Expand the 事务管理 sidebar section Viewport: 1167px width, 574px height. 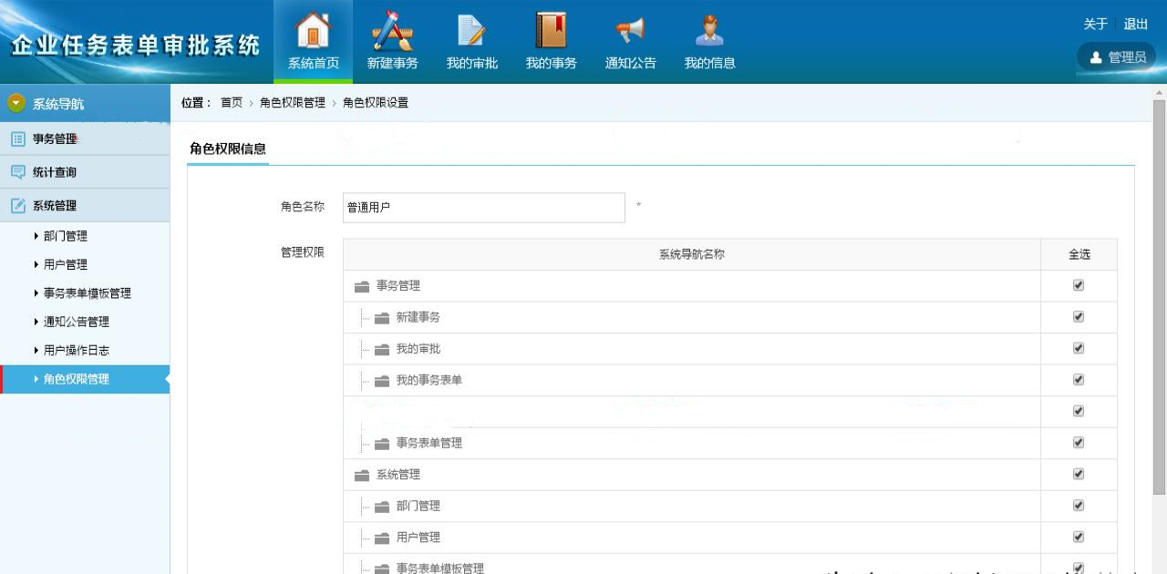[x=55, y=139]
